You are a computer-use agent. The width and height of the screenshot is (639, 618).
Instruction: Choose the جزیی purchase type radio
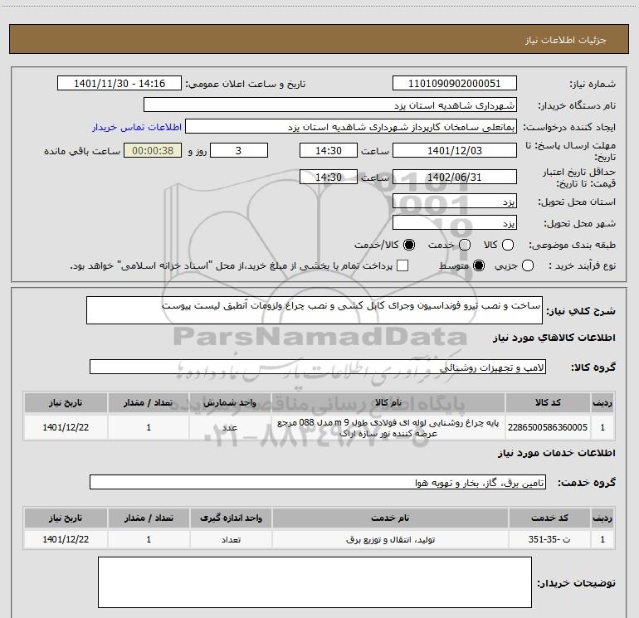(x=528, y=266)
